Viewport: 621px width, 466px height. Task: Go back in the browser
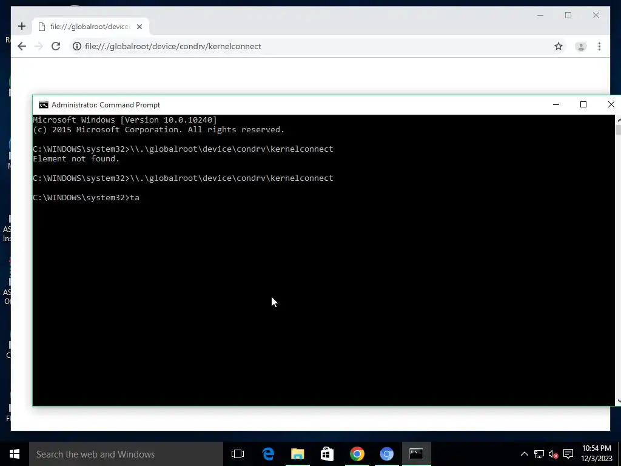click(x=22, y=46)
